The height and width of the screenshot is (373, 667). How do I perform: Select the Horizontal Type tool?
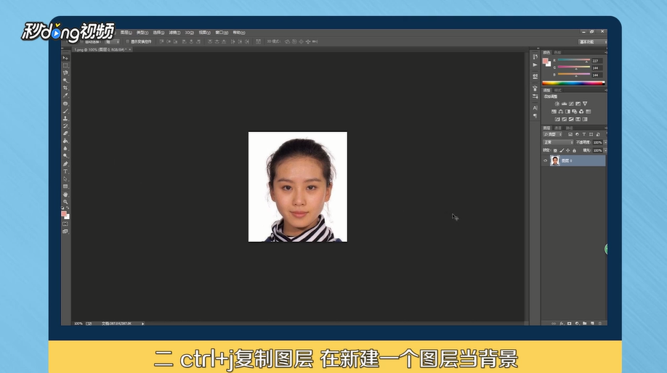coord(65,172)
